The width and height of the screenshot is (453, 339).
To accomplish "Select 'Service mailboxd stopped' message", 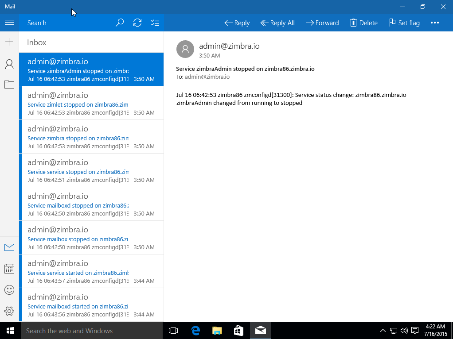I will (x=91, y=204).
